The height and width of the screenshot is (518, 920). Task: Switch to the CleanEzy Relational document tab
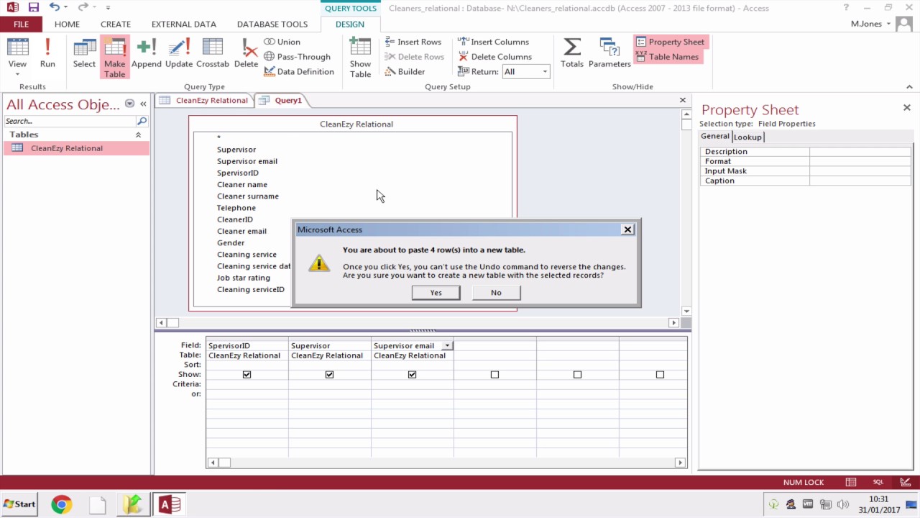[205, 101]
